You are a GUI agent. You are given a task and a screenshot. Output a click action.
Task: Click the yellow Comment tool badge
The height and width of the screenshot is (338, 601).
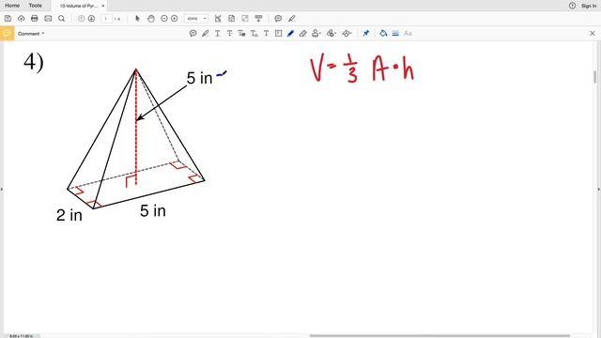(7, 34)
